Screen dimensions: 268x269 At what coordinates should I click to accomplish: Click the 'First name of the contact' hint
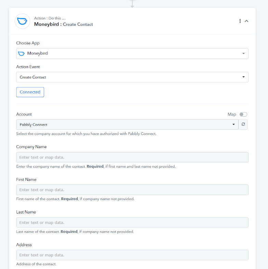[75, 199]
